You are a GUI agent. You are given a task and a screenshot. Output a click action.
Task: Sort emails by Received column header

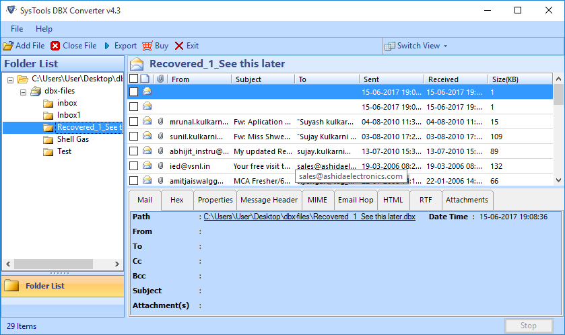click(x=456, y=79)
